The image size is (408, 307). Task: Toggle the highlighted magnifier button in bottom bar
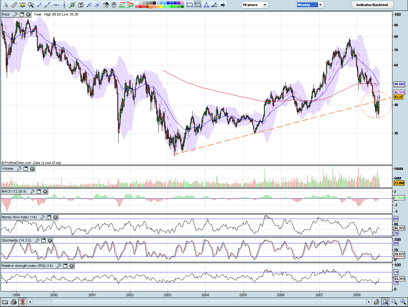pyautogui.click(x=385, y=302)
